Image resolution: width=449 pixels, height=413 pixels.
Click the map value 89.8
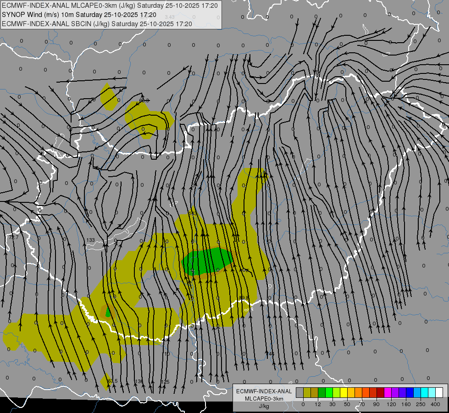[x=244, y=298]
